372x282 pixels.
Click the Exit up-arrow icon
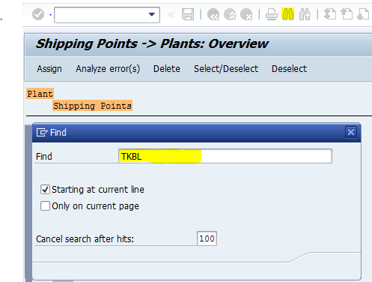230,14
